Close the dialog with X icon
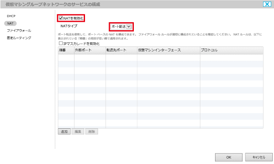Image resolution: width=274 pixels, height=164 pixels. click(x=267, y=4)
